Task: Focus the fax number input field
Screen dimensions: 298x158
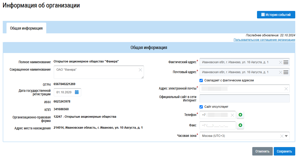Action: tap(217, 125)
